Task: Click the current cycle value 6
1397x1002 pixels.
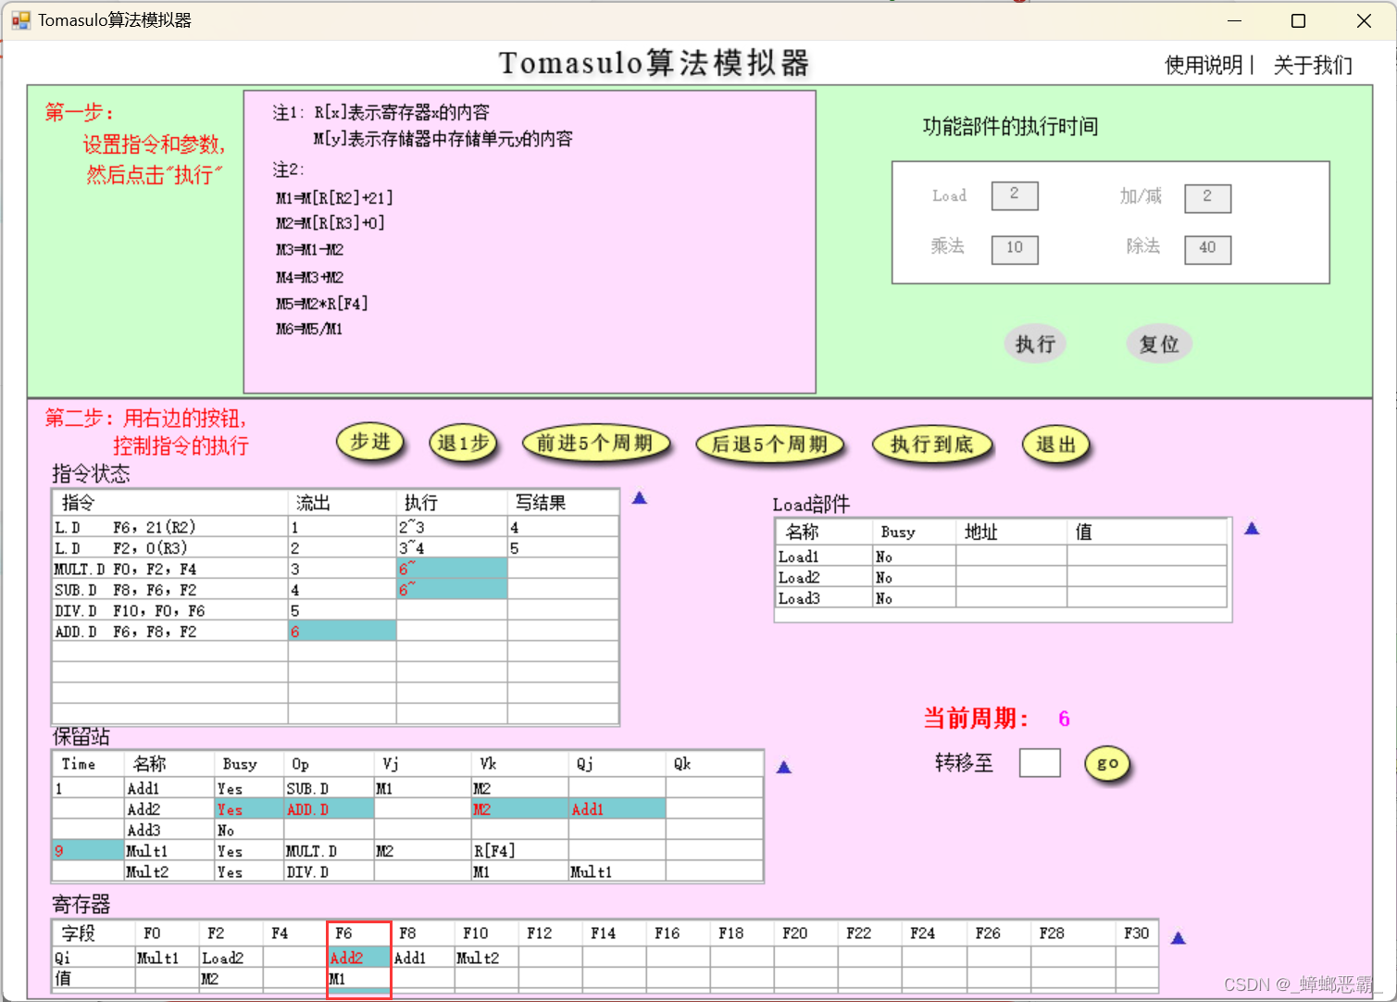Action: tap(1064, 719)
